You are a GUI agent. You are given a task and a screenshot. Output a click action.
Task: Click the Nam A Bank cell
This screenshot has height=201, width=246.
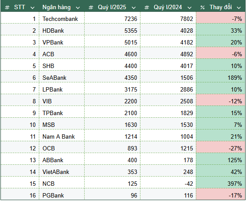61,136
